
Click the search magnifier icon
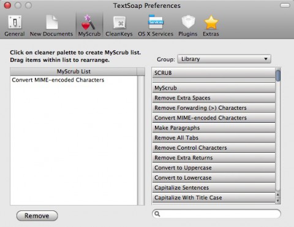coord(157,214)
